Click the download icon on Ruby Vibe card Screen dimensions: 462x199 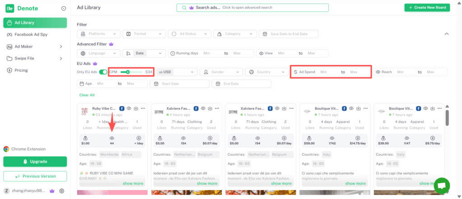click(x=136, y=108)
